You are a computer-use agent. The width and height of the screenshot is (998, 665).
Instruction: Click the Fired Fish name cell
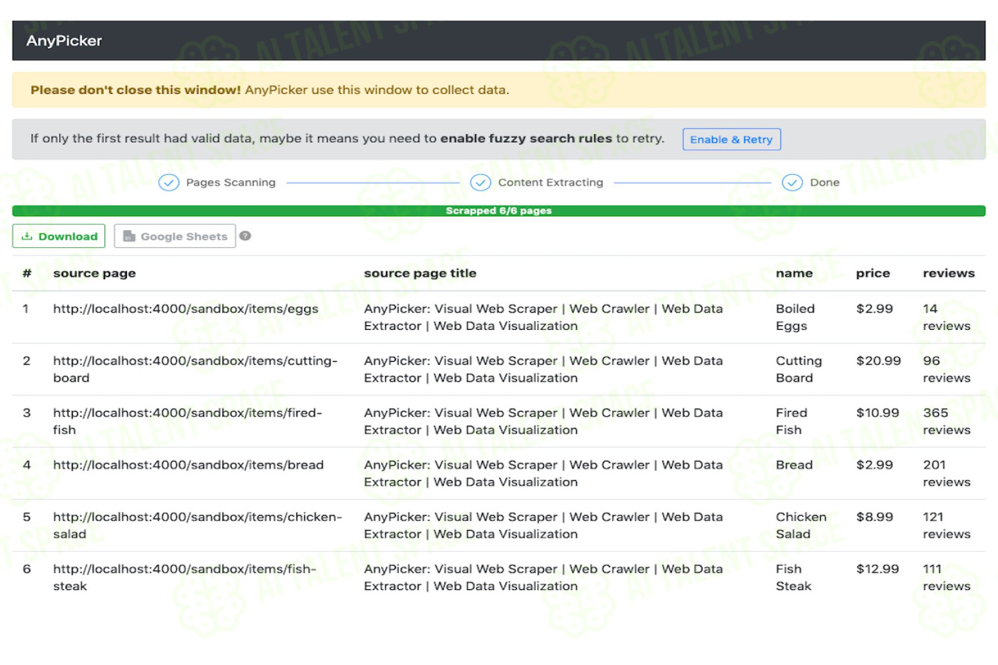pos(792,421)
